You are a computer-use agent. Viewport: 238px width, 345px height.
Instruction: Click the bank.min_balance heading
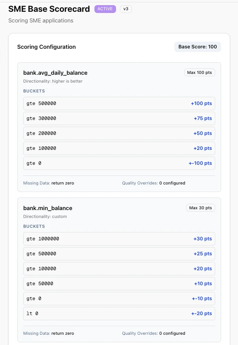pos(48,208)
